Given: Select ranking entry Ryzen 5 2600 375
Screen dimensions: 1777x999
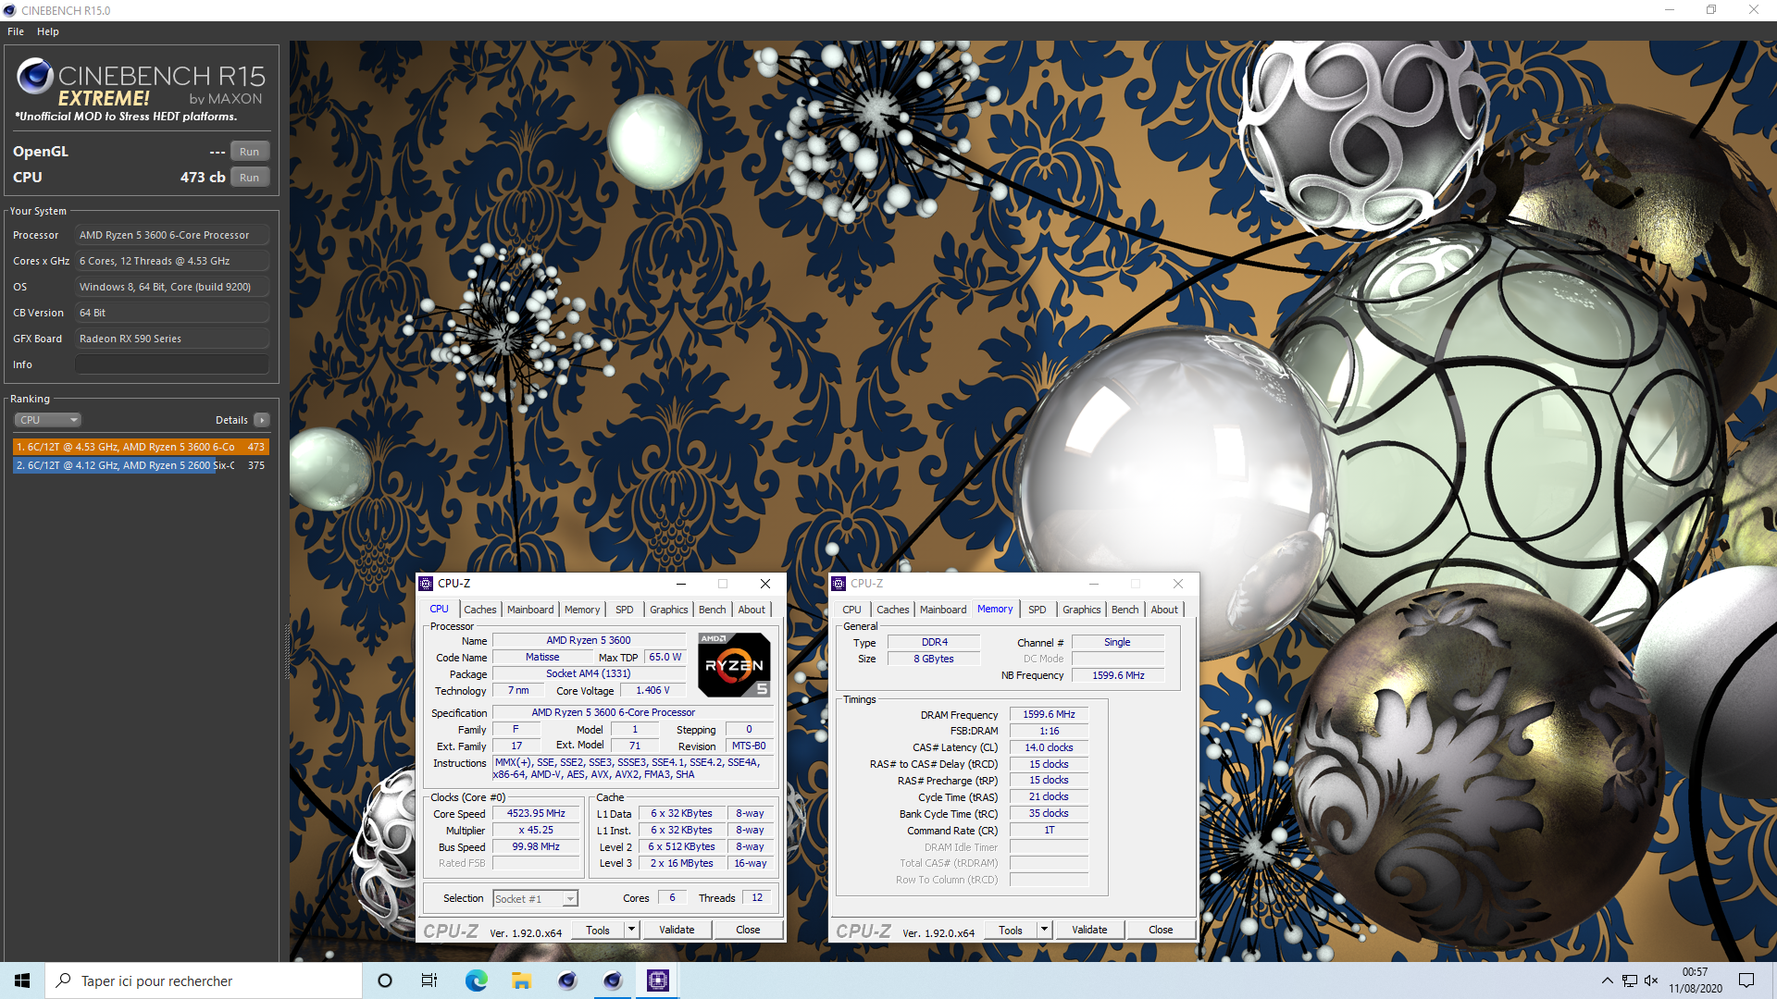Looking at the screenshot, I should [x=141, y=465].
